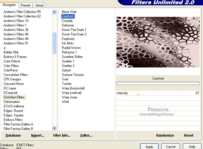This screenshot has height=149, width=203.
Task: Select Andrew's Filter Collection 55
Action: pyautogui.click(x=22, y=12)
